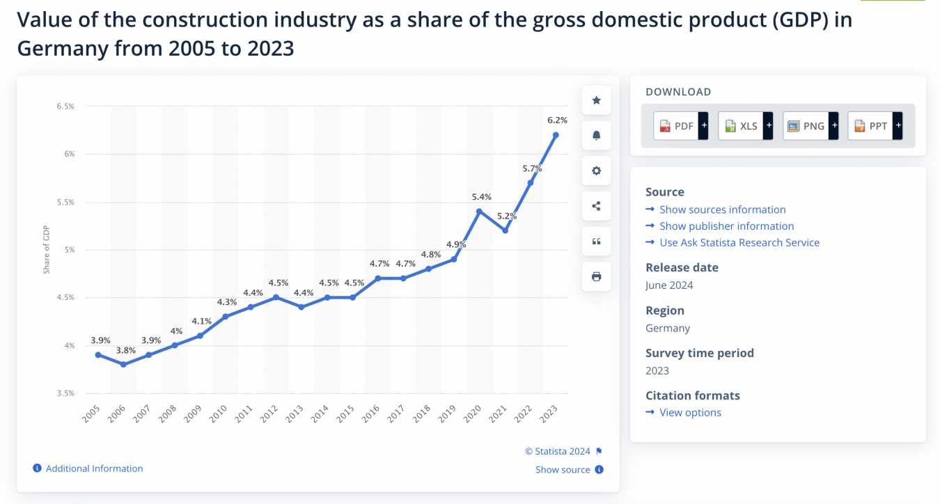940x504 pixels.
Task: Open chart settings gear icon
Action: [x=596, y=171]
